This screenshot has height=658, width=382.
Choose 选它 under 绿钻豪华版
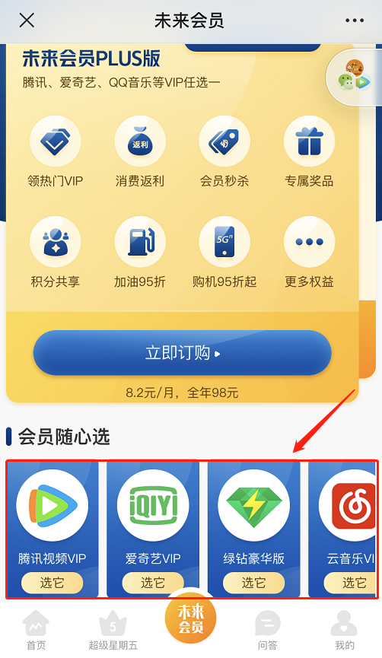tap(253, 583)
